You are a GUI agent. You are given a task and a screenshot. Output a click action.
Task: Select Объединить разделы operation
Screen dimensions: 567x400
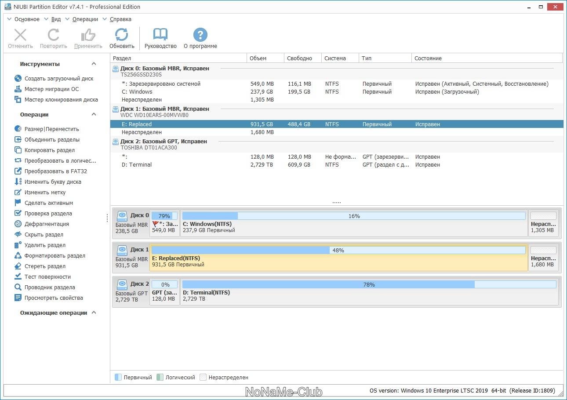pyautogui.click(x=47, y=140)
